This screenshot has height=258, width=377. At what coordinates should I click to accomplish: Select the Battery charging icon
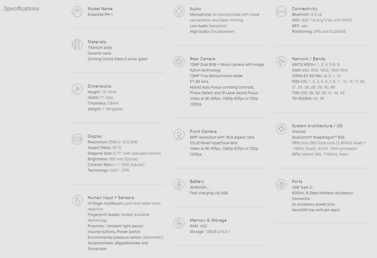coord(179,184)
